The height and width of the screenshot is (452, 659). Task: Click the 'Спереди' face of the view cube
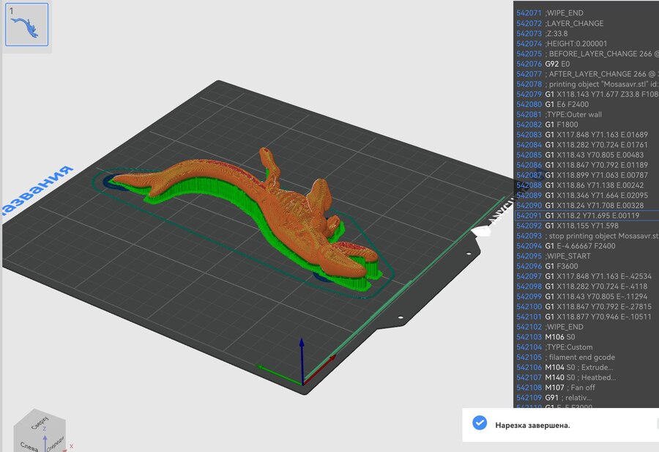(x=54, y=444)
